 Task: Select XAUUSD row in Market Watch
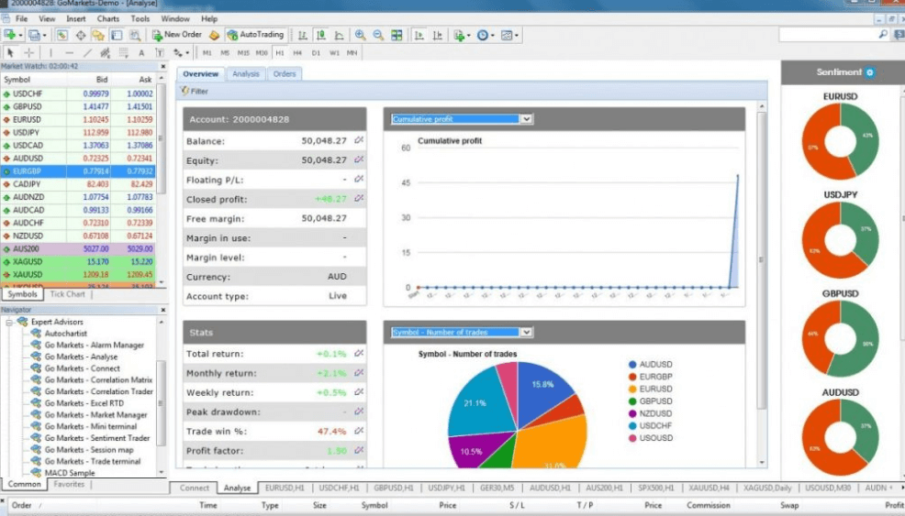(x=78, y=274)
